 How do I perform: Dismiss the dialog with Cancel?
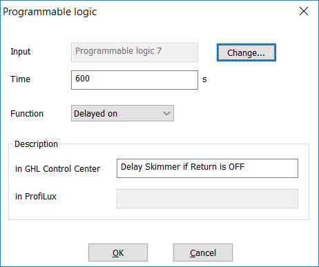[x=203, y=253]
